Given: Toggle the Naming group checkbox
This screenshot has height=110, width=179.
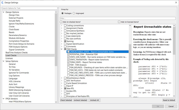Looking at the screenshot, I should coord(65,41).
